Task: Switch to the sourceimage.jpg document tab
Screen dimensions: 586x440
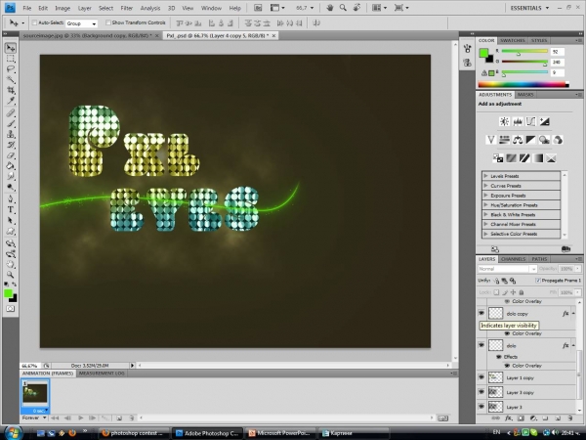Action: click(x=87, y=35)
